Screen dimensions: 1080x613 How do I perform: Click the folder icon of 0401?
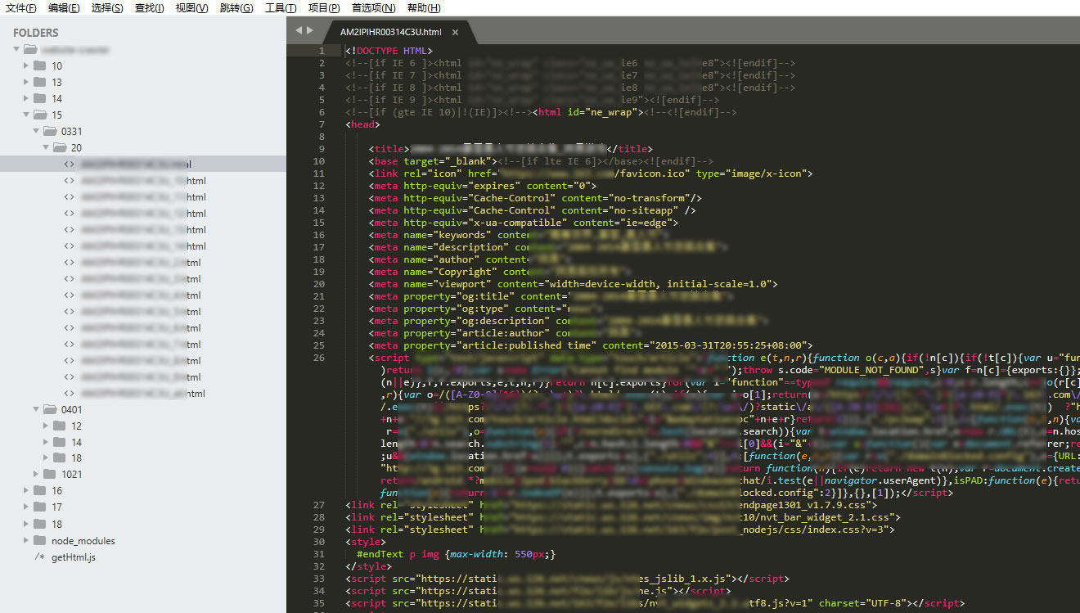coord(50,409)
